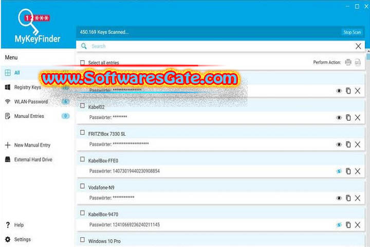This screenshot has width=370, height=247.
Task: Maximize the MyKeyFinder window
Action: [357, 6]
